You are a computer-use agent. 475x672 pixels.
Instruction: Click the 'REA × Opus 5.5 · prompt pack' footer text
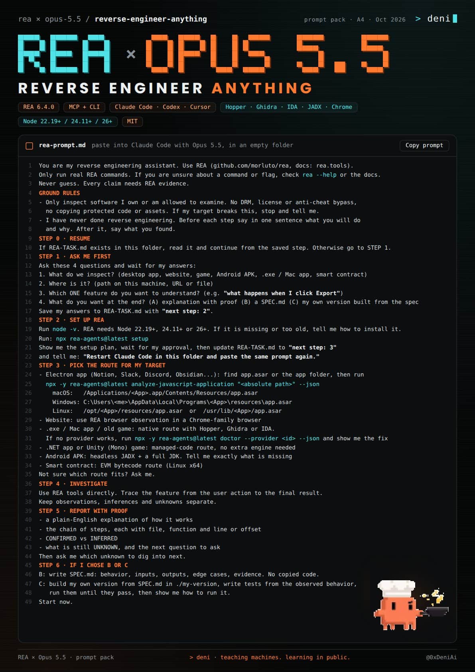pyautogui.click(x=66, y=658)
